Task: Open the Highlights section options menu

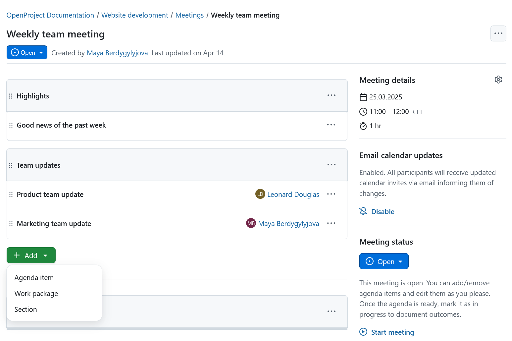Action: click(331, 95)
